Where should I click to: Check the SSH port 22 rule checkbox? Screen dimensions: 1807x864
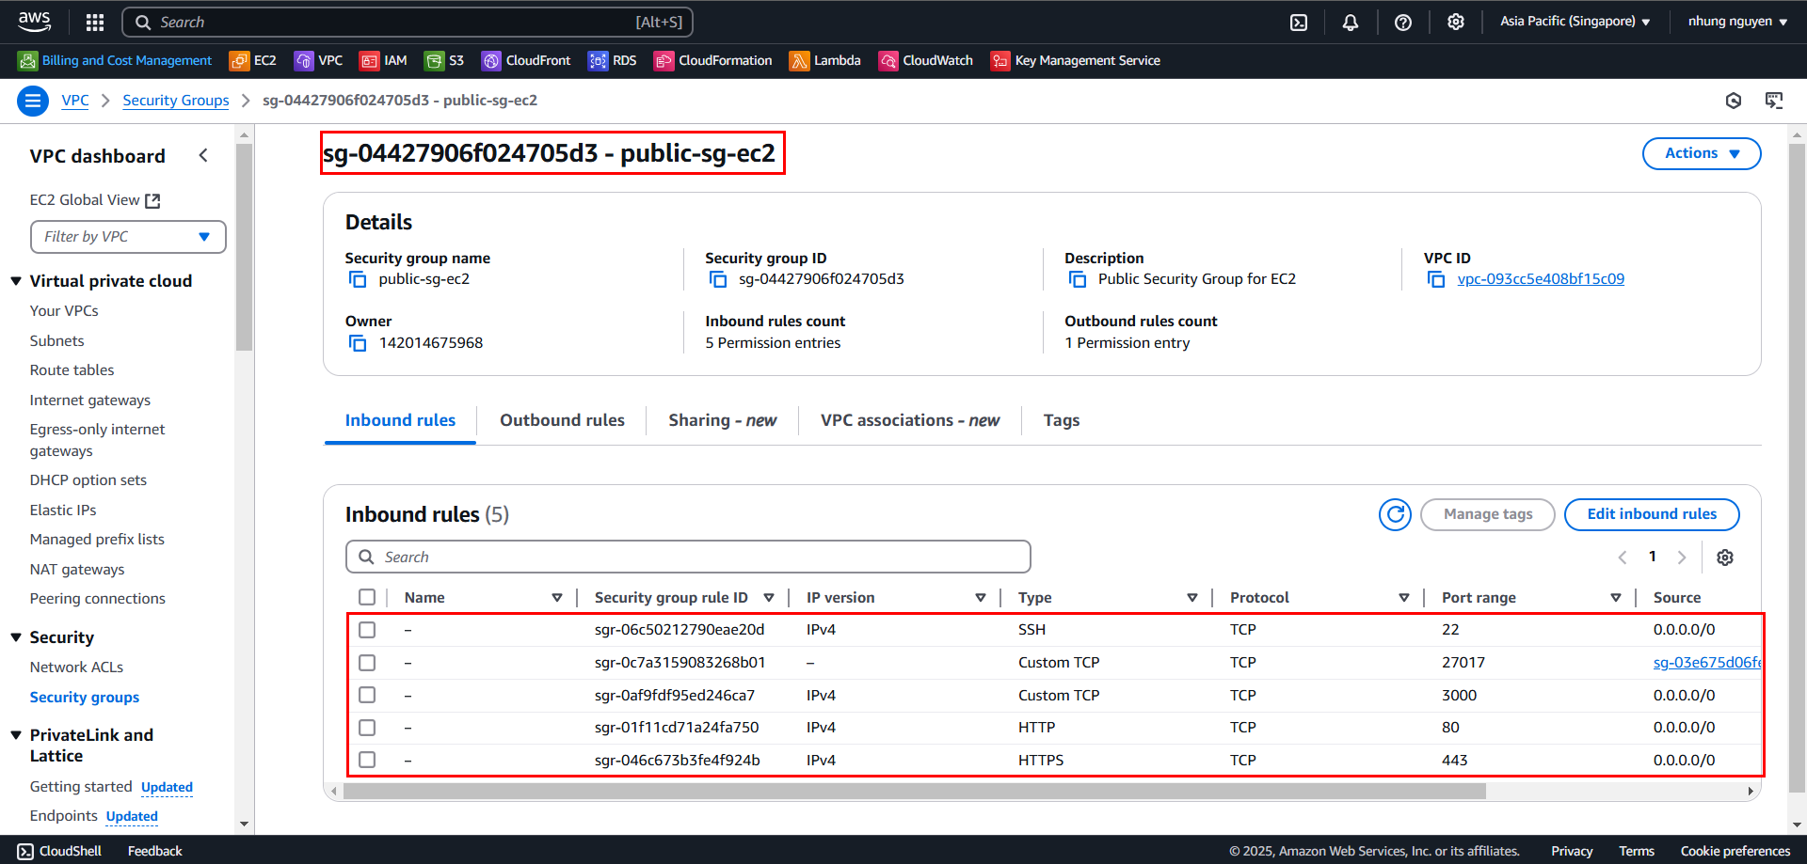pos(367,630)
